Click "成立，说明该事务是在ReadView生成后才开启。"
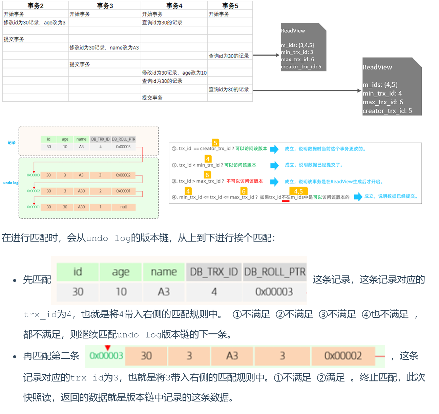439x414 pixels. tap(334, 182)
